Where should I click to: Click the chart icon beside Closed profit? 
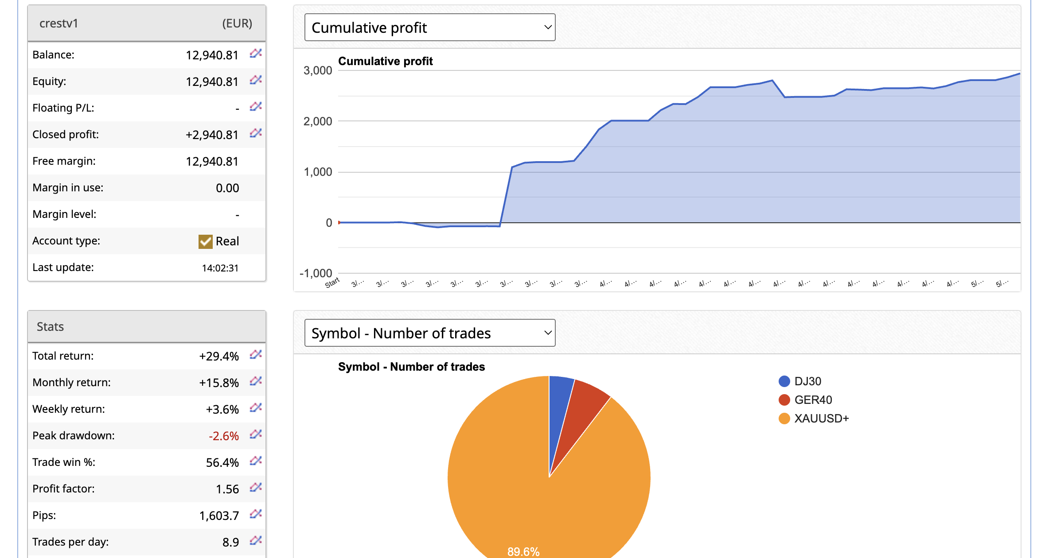coord(256,133)
